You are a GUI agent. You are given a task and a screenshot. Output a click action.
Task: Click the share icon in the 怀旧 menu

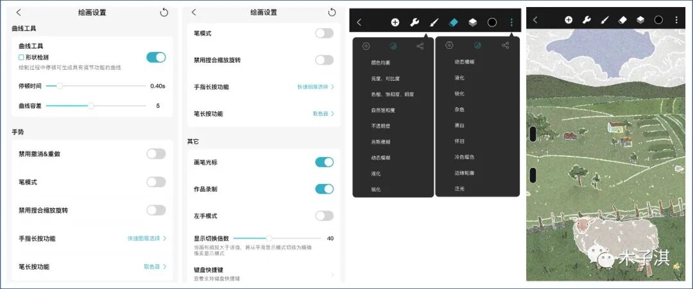505,45
